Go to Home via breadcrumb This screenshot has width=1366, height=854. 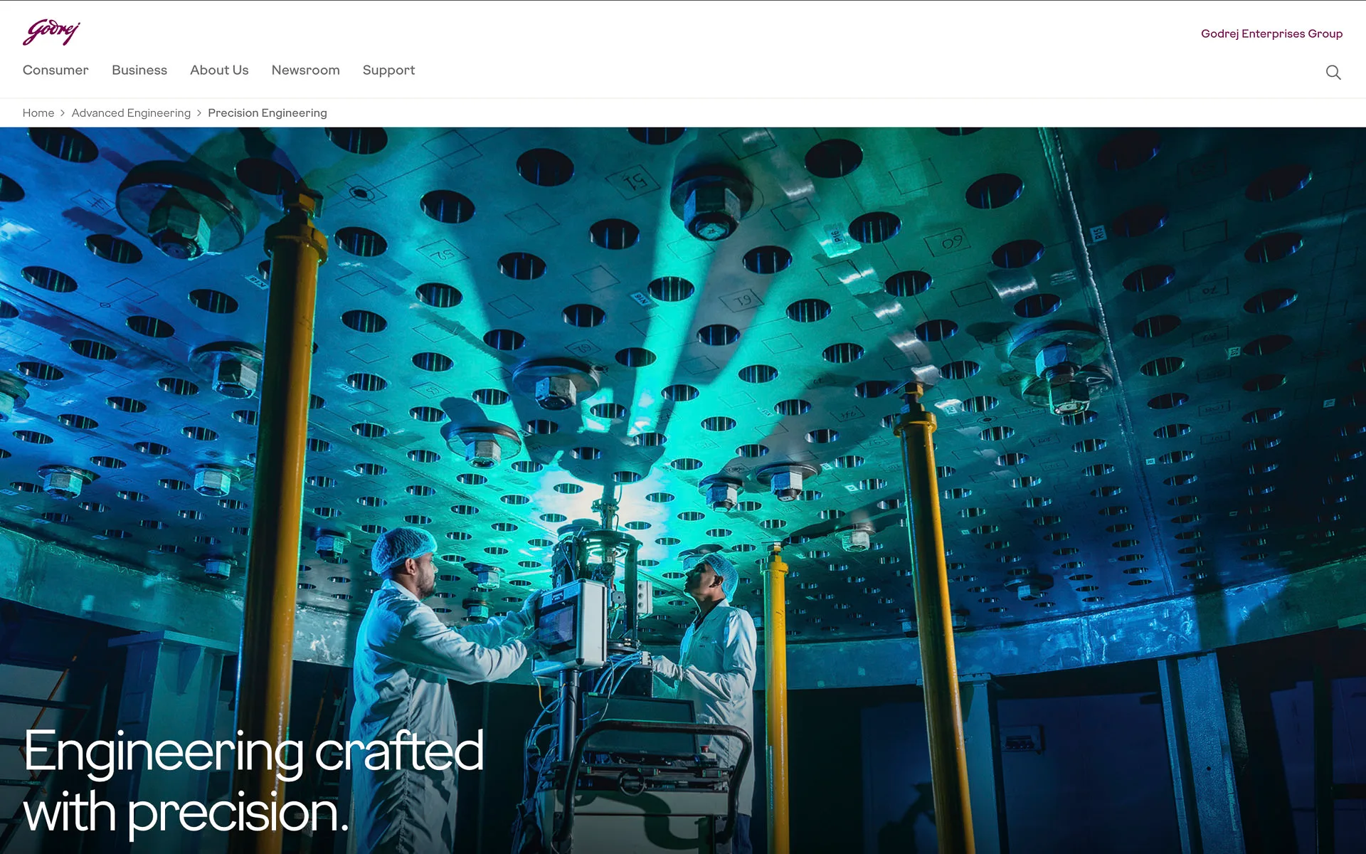pyautogui.click(x=38, y=113)
